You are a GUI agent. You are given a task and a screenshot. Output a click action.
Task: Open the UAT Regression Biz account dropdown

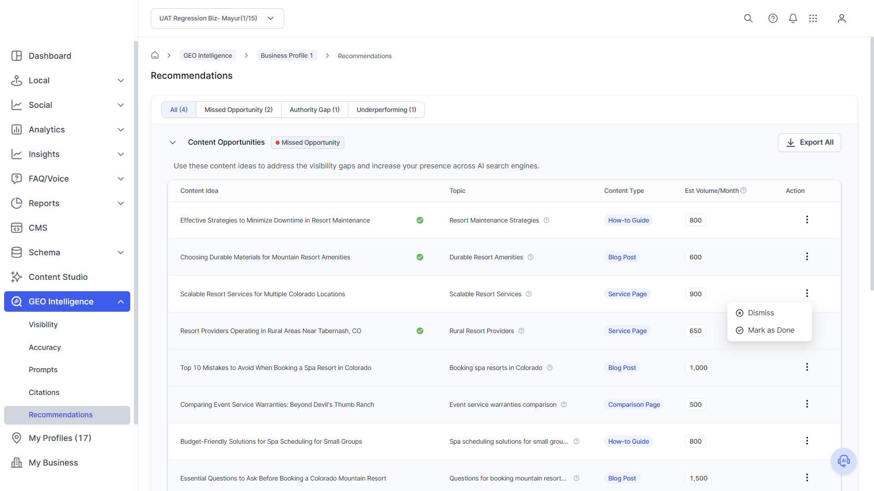217,18
